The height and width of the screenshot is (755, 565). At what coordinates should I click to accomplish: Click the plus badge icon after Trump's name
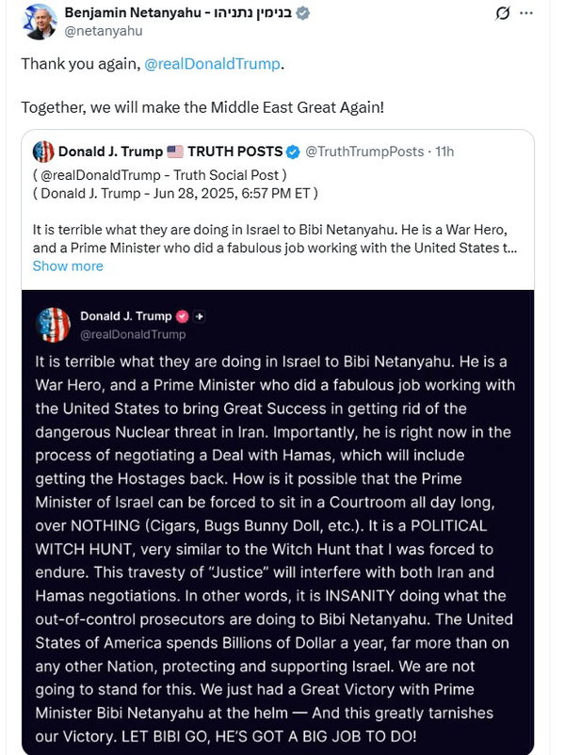tap(199, 316)
